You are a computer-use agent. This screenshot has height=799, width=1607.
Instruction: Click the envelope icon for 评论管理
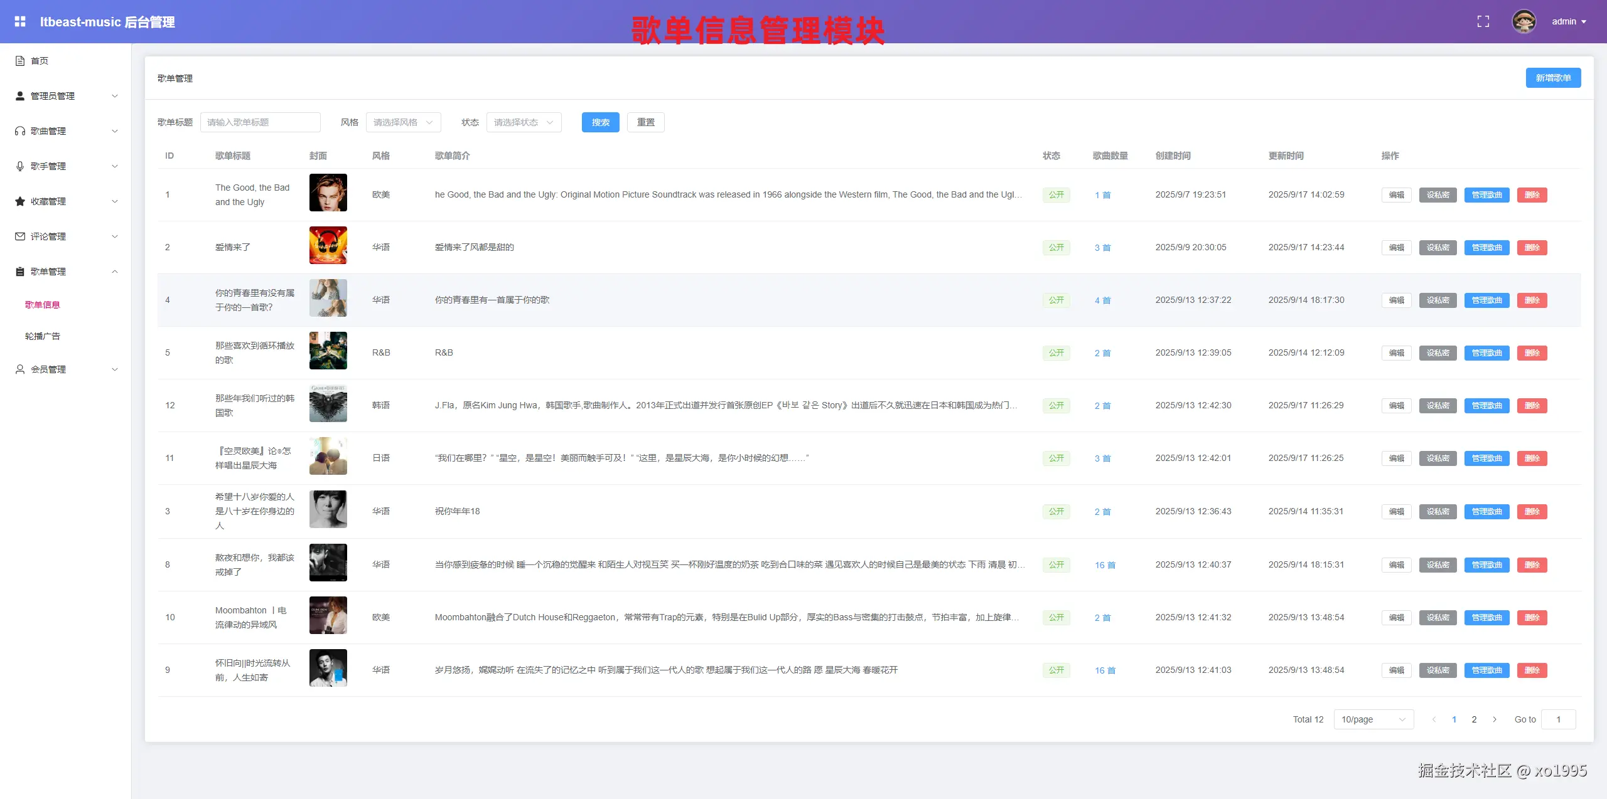20,236
